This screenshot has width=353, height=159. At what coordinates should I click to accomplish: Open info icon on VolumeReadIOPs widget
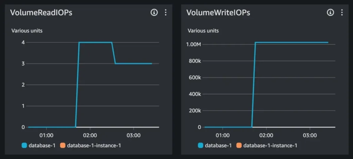point(154,13)
